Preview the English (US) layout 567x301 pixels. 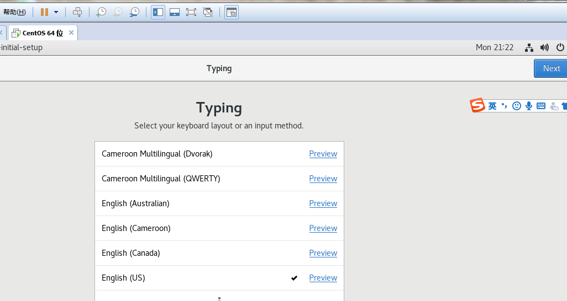pos(323,278)
